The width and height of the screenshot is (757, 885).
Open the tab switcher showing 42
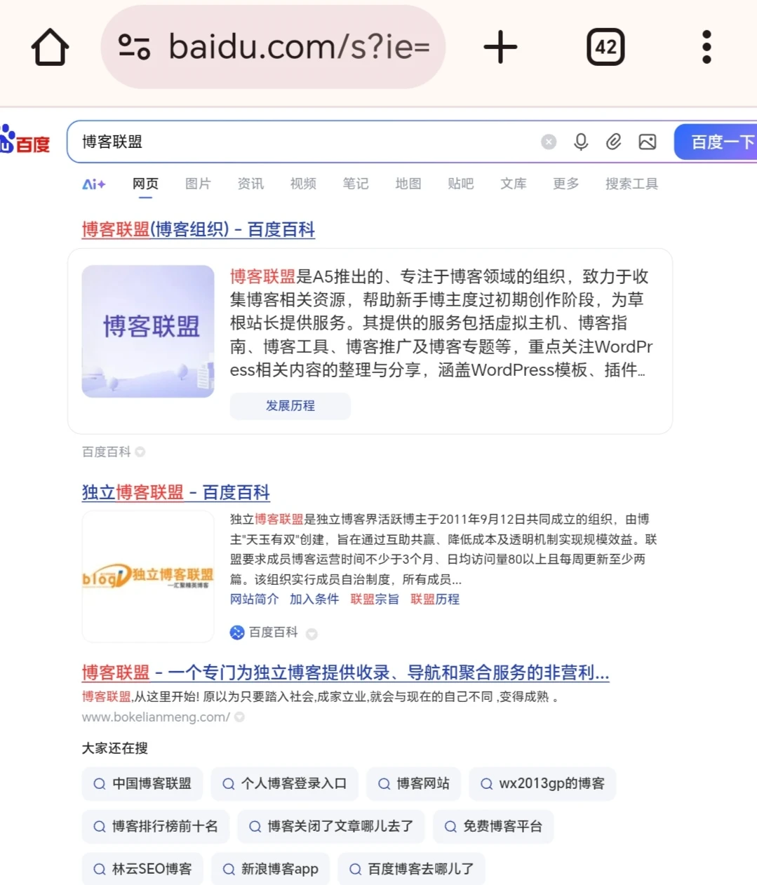pos(605,47)
